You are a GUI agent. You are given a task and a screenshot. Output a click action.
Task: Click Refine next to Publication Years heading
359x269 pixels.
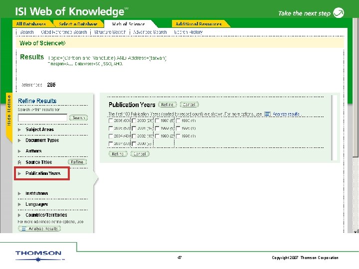[168, 105]
